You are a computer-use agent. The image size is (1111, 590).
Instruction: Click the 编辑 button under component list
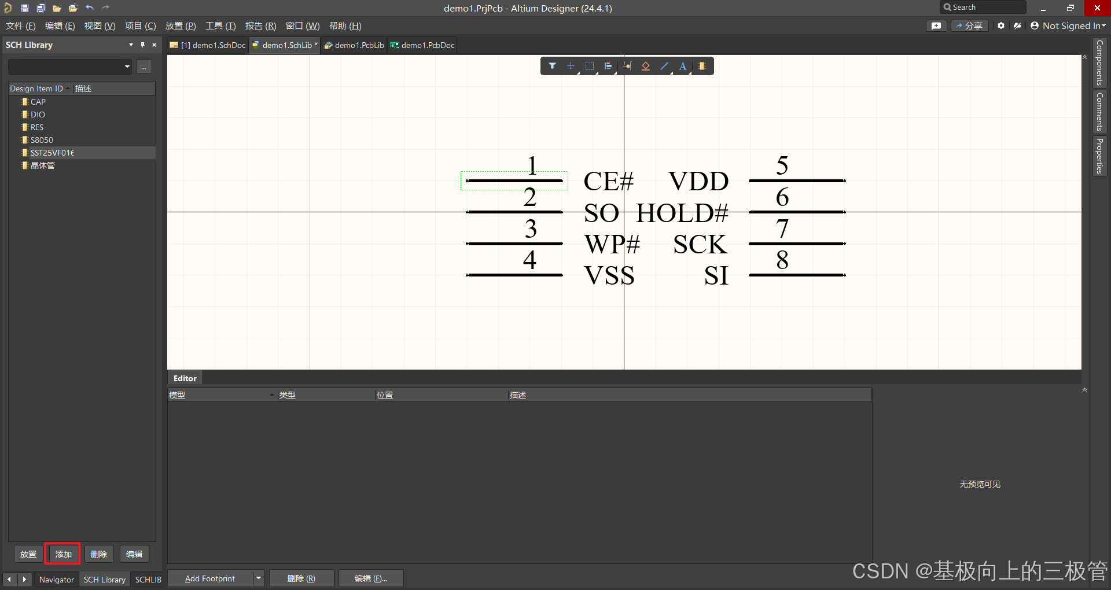click(x=134, y=554)
